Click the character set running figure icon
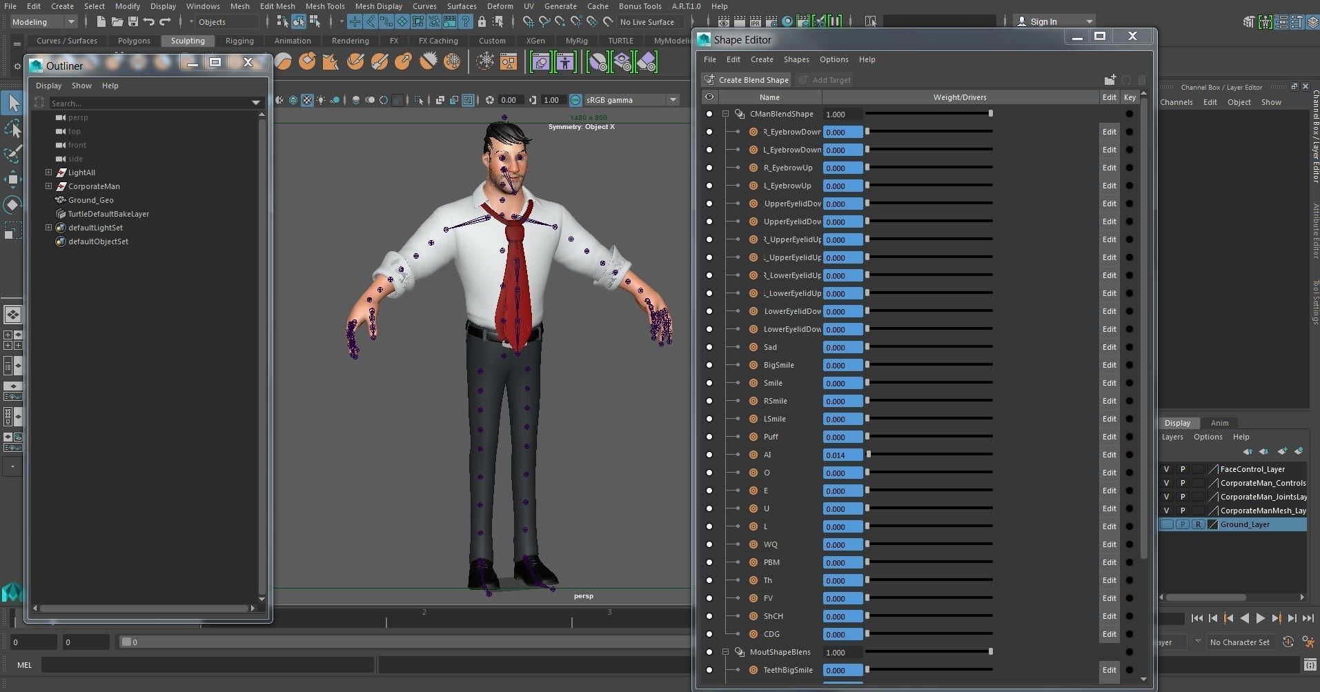 [1308, 642]
